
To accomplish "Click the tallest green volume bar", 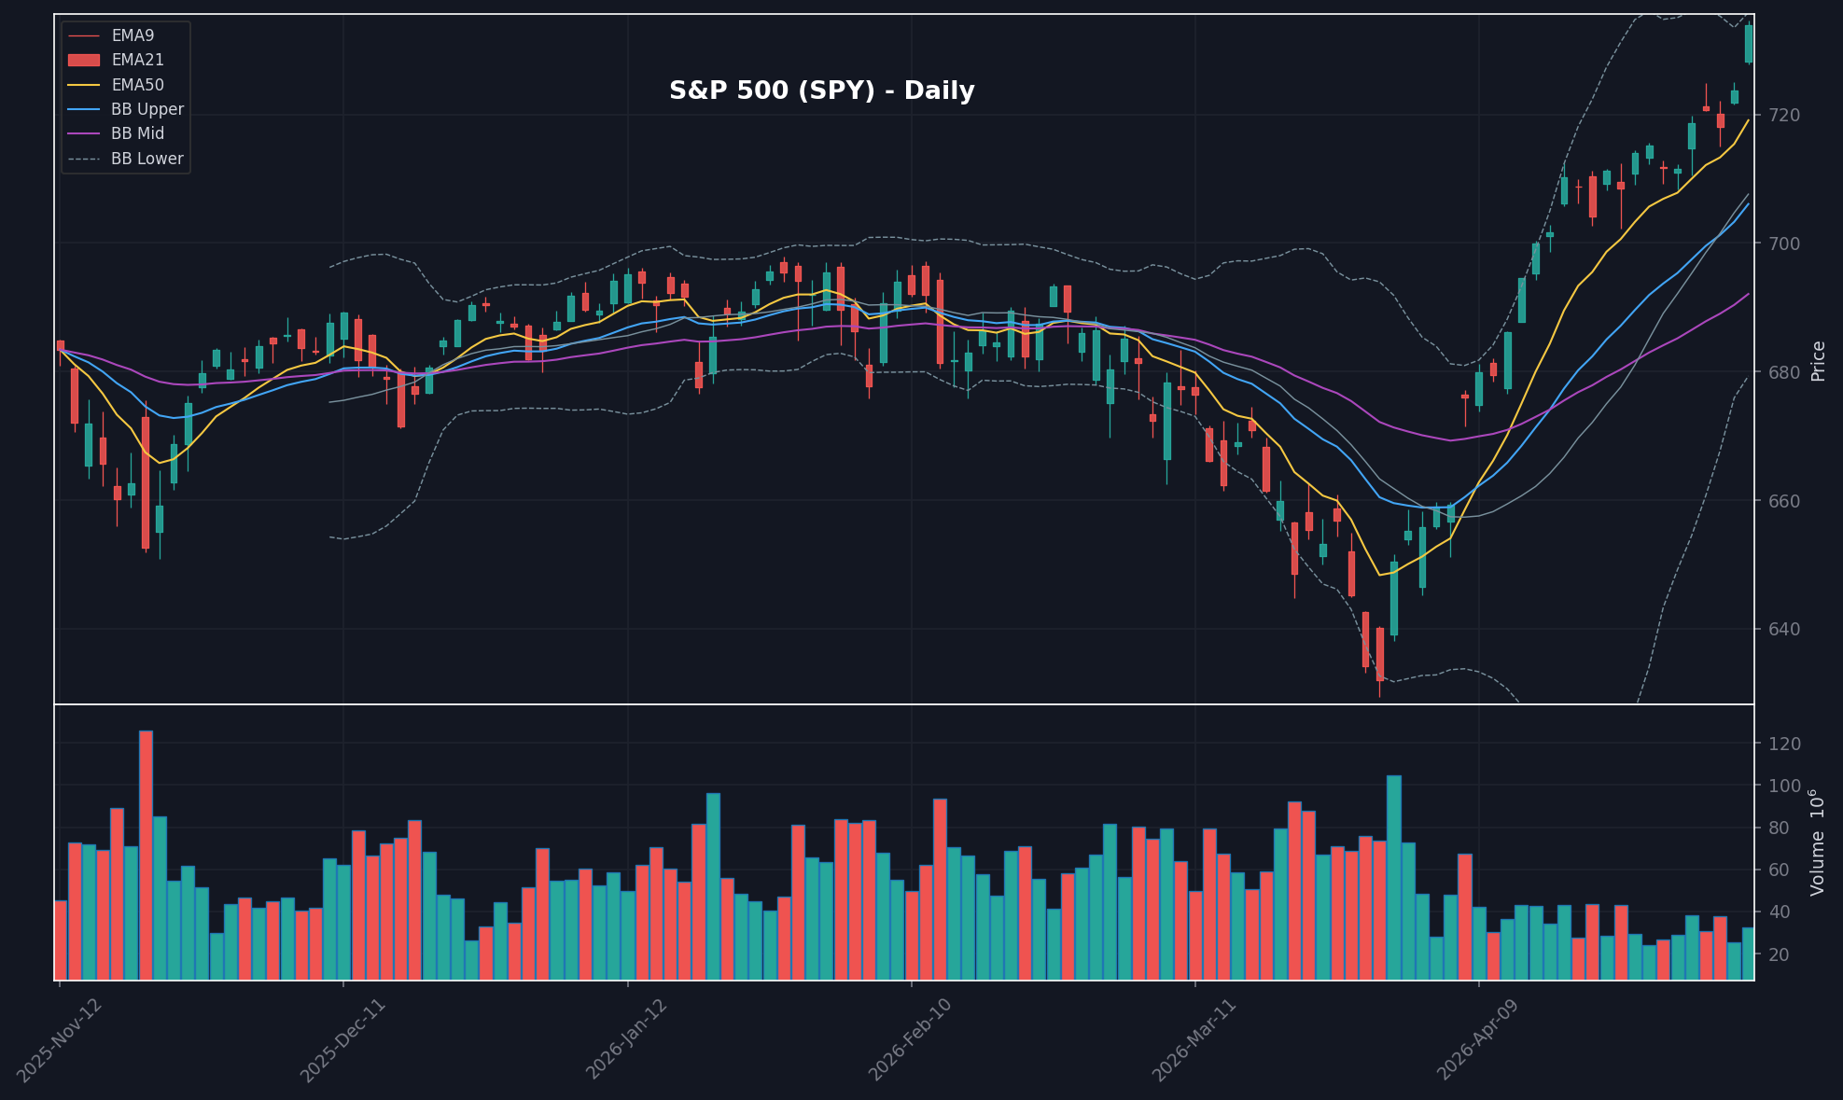I will coord(1393,877).
